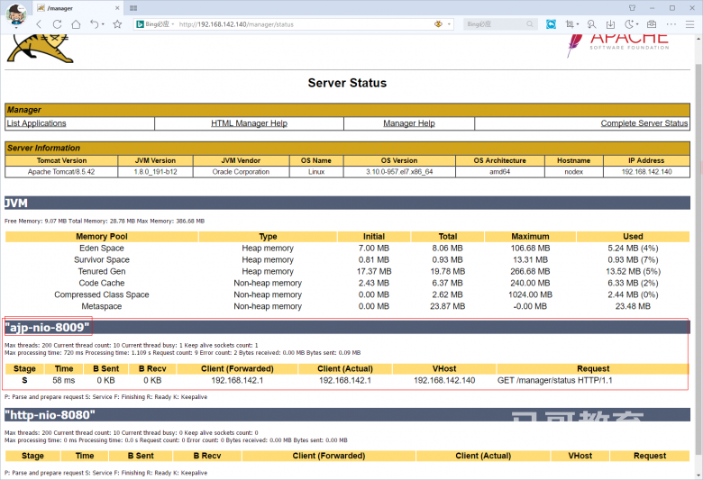This screenshot has width=703, height=480.
Task: Click the OS version 3.10.0-957.el7.x86_64 cell
Action: tap(399, 172)
